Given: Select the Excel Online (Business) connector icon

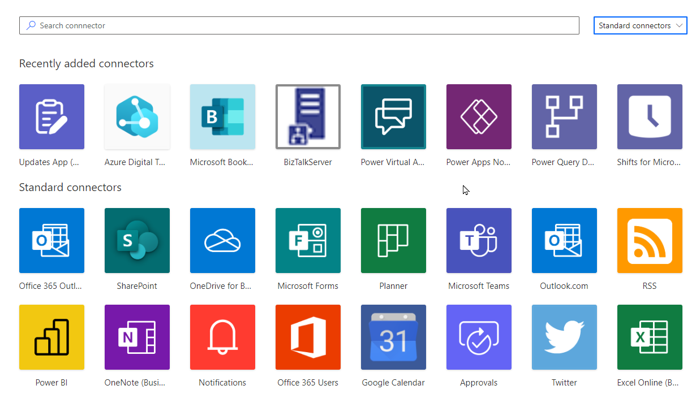Looking at the screenshot, I should [650, 337].
